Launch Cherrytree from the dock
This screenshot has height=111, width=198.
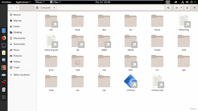pyautogui.click(x=4, y=82)
